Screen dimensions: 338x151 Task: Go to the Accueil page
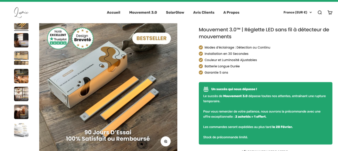coord(114,13)
